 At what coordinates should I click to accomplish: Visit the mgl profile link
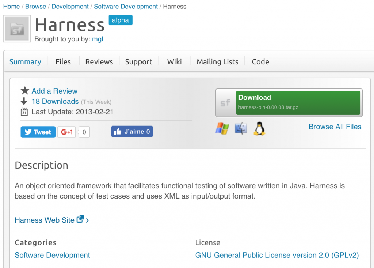pyautogui.click(x=98, y=39)
